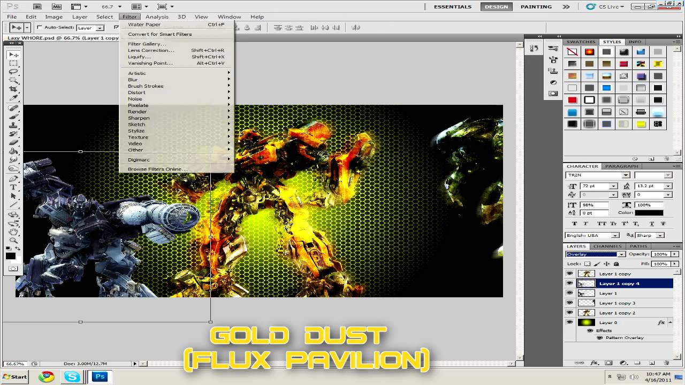The image size is (685, 385).
Task: Select the Painting workspace
Action: 536,7
